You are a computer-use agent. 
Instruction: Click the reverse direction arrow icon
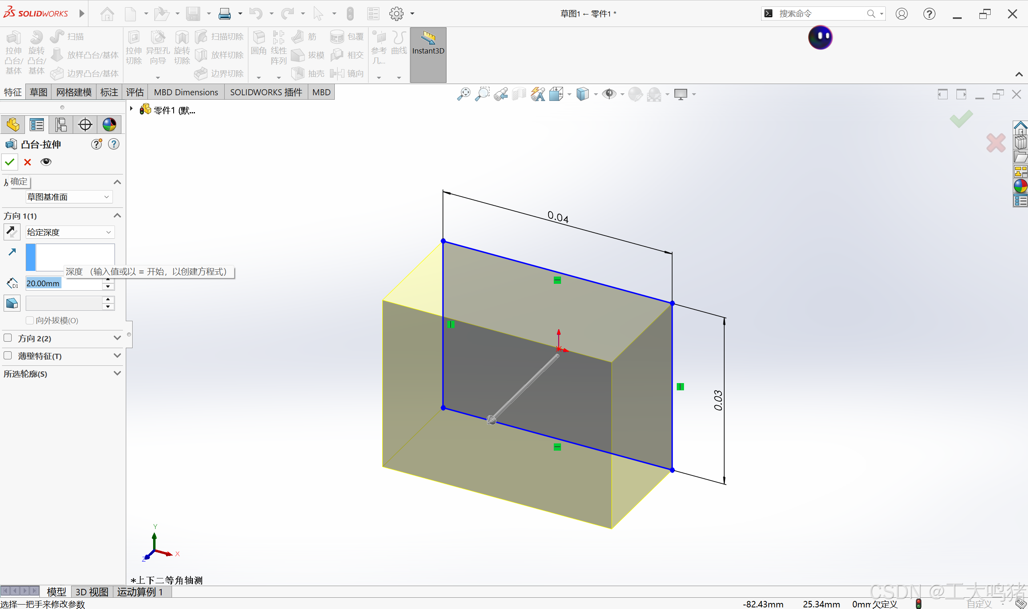coord(12,232)
